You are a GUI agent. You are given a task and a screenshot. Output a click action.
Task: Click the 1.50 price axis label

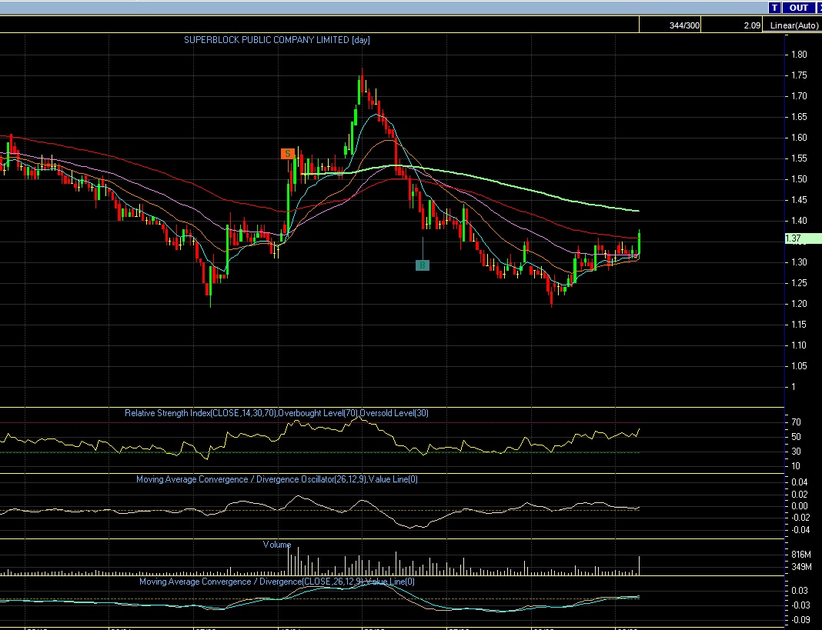click(799, 179)
